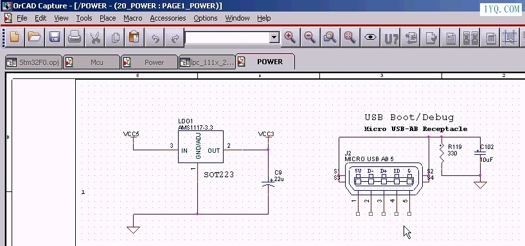Click the New document toolbar icon

(x=14, y=37)
